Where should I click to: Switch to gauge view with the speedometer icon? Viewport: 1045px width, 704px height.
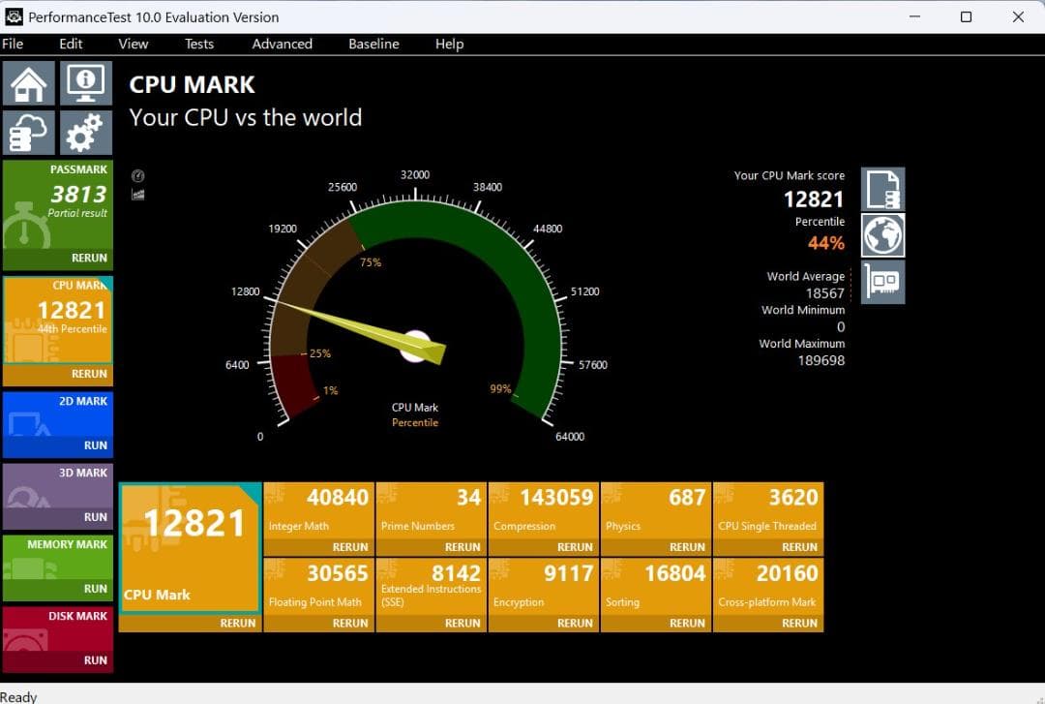[x=137, y=176]
